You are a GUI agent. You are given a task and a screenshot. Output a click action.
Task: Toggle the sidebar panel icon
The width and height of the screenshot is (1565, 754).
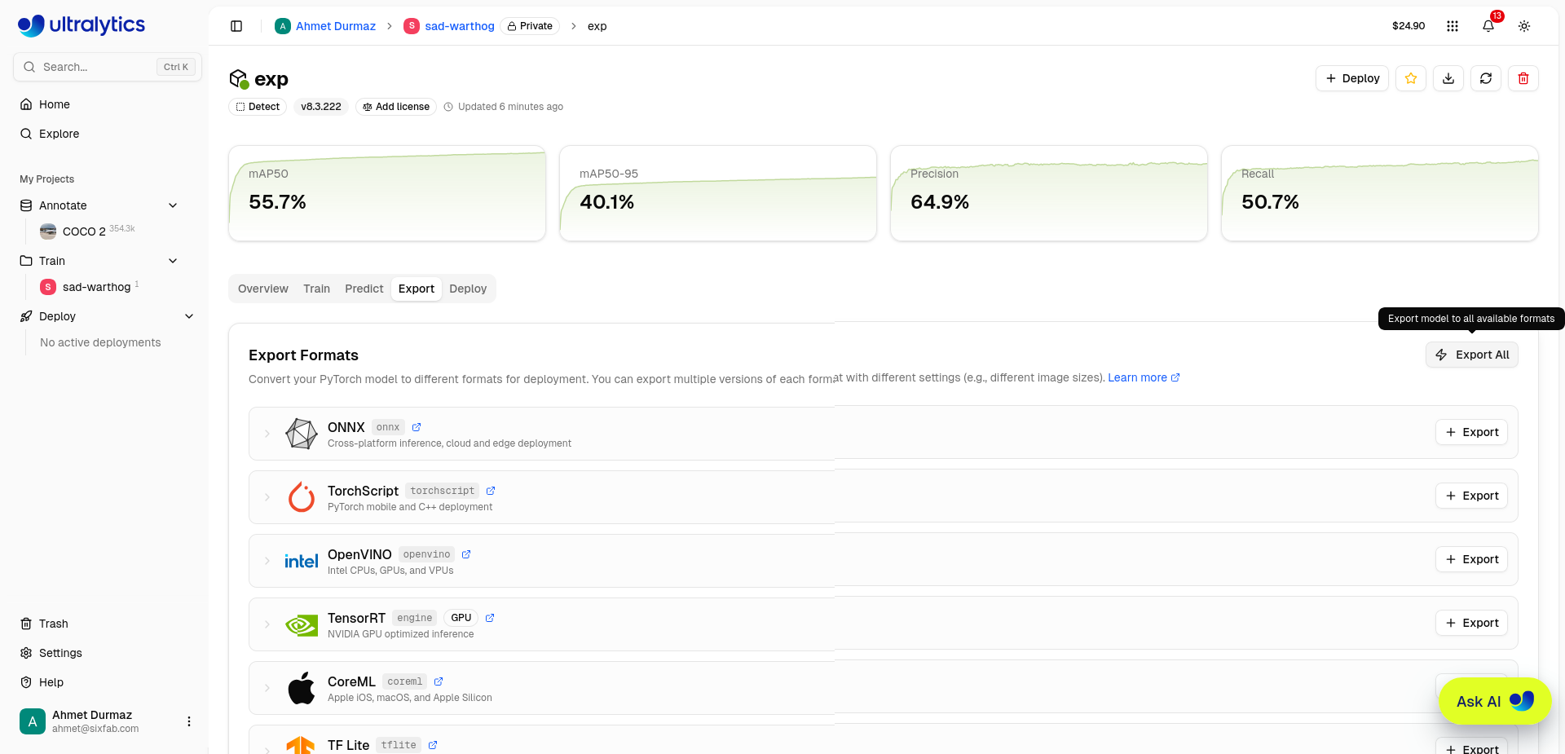(x=236, y=26)
